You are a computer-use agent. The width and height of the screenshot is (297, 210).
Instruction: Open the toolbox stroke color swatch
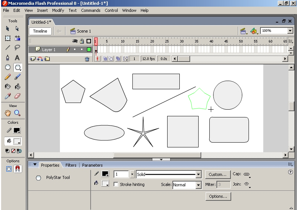click(17, 130)
